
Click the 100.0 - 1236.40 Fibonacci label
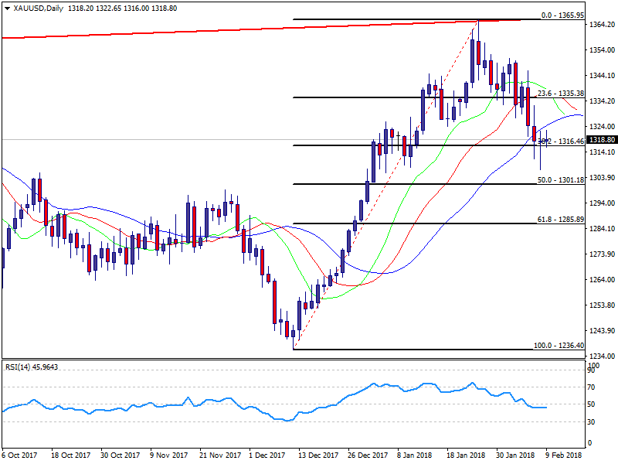(x=559, y=345)
